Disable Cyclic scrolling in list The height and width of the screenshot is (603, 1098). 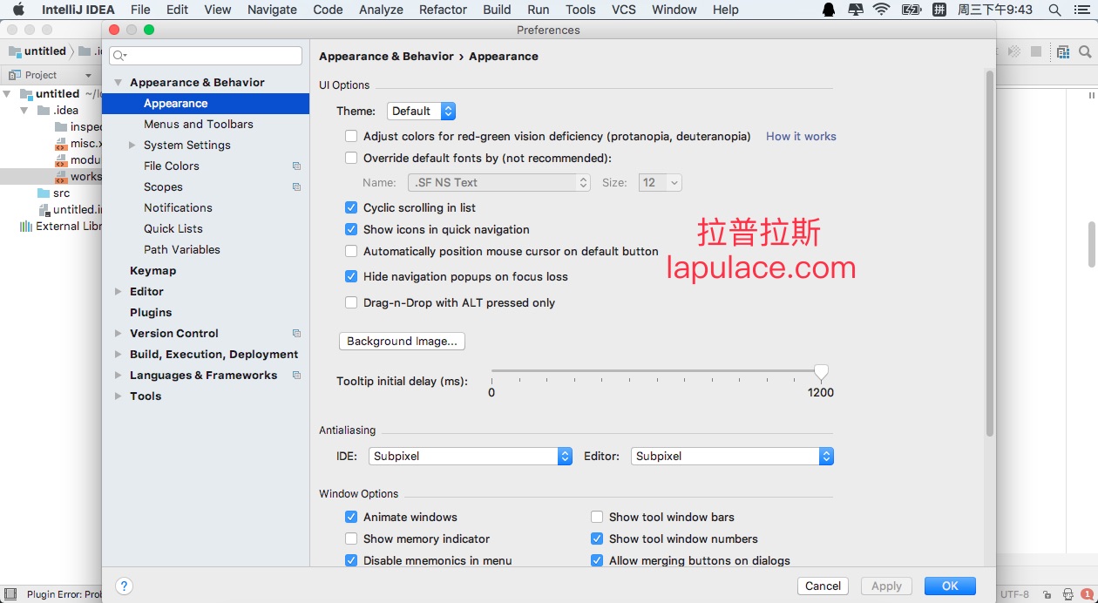351,207
